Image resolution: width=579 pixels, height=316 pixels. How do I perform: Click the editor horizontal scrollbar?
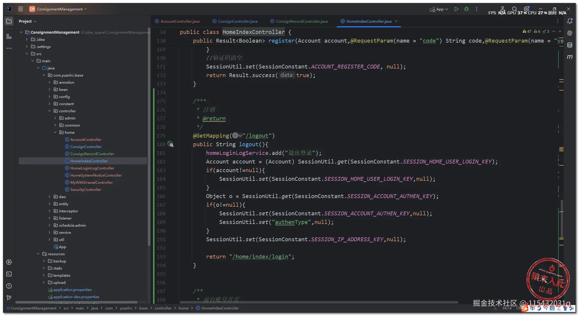click(319, 302)
